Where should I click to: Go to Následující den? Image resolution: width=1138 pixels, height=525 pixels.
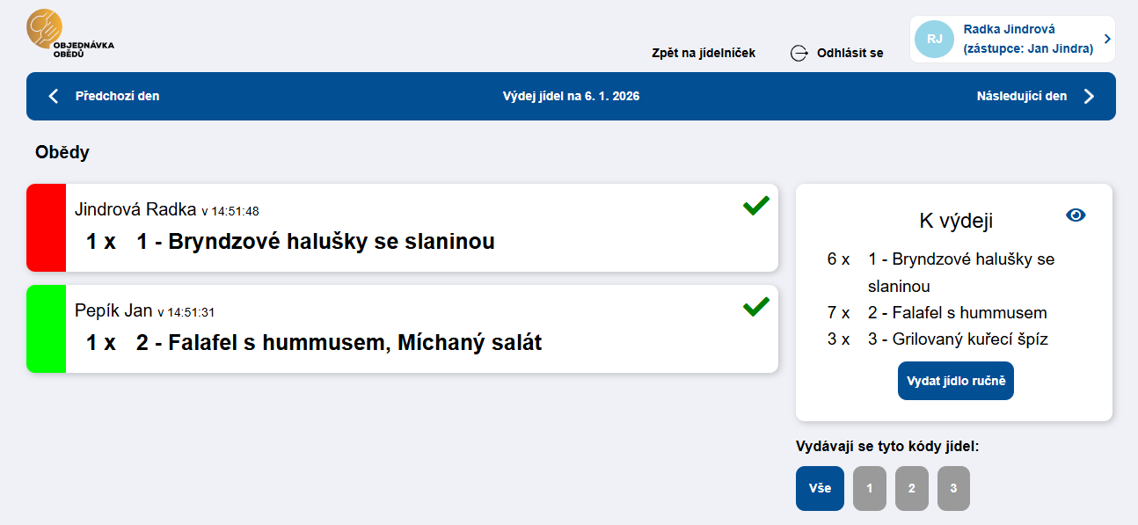coord(1021,96)
